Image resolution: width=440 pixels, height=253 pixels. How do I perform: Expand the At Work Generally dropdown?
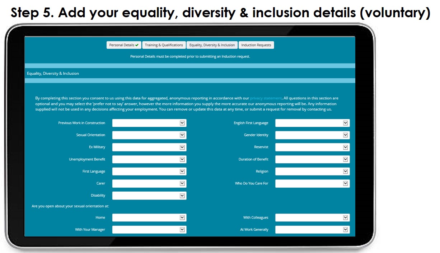click(x=312, y=230)
